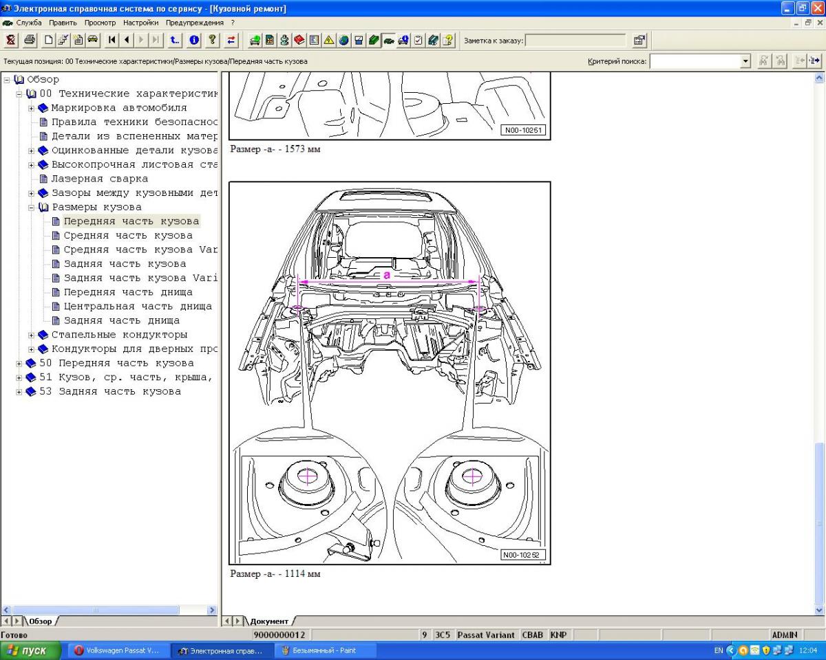The height and width of the screenshot is (660, 826).
Task: Click the blue info circle icon
Action: click(195, 40)
